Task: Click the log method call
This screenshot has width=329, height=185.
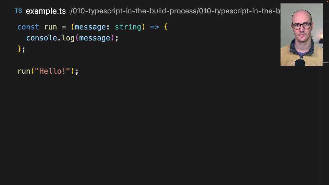Action: click(x=68, y=38)
